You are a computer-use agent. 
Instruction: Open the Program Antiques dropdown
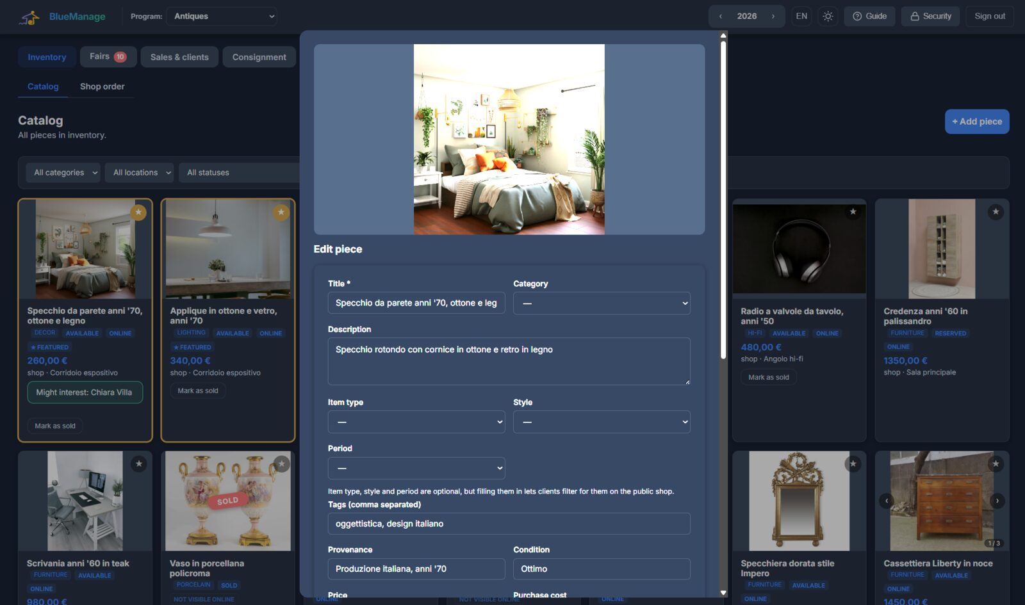(222, 16)
